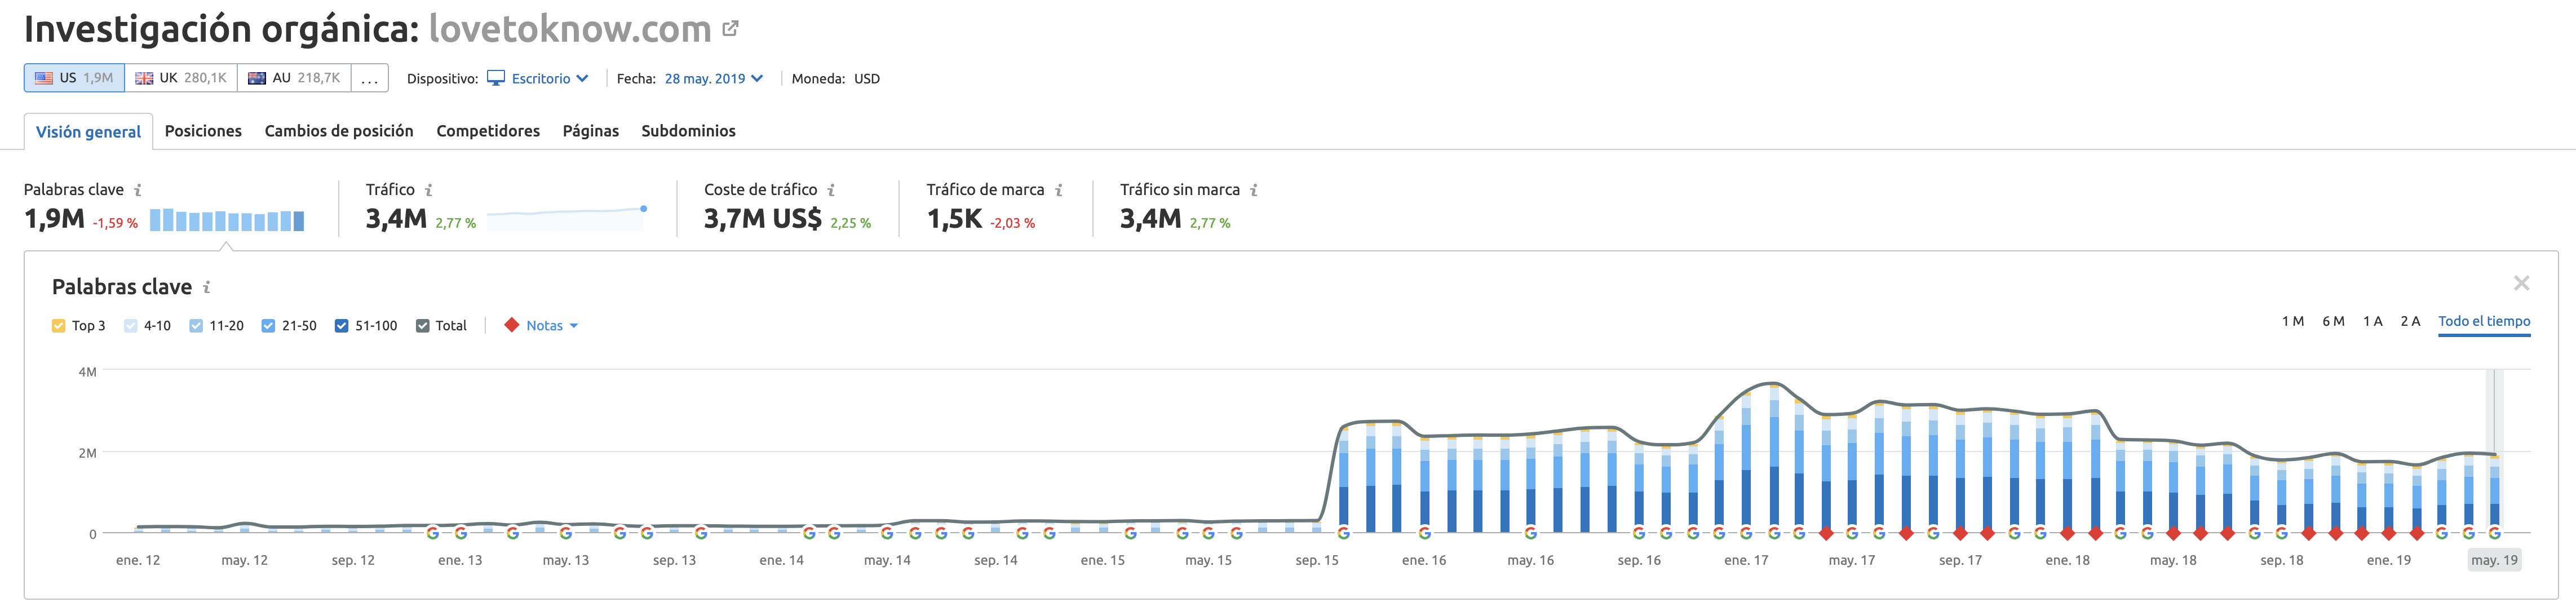2576x611 pixels.
Task: Set chart range to 2 A
Action: tap(2410, 321)
